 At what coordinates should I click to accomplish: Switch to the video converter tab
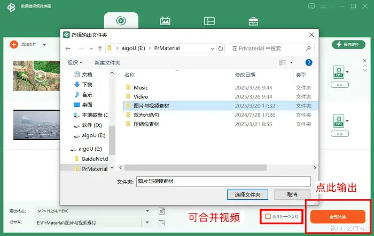pyautogui.click(x=121, y=21)
